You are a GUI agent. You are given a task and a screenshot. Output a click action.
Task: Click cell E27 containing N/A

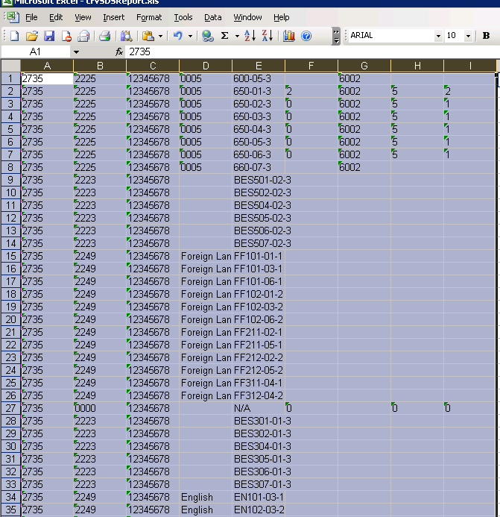(x=259, y=408)
